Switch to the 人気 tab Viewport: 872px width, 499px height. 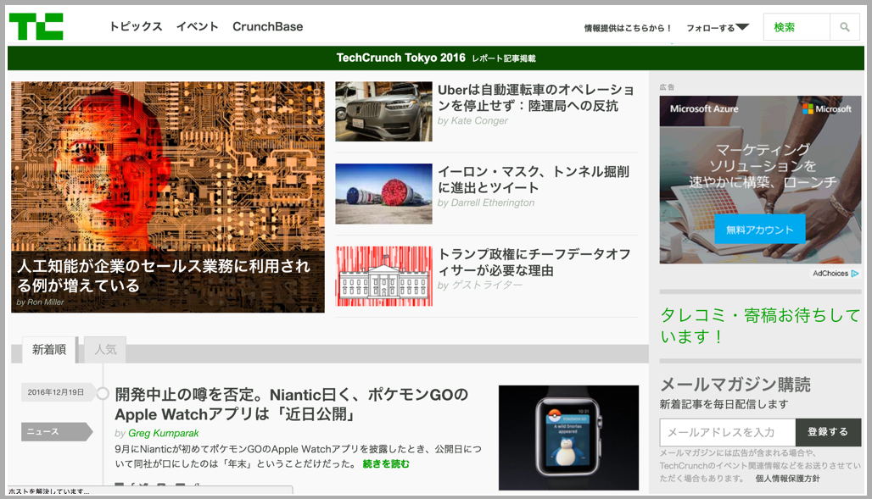click(105, 350)
